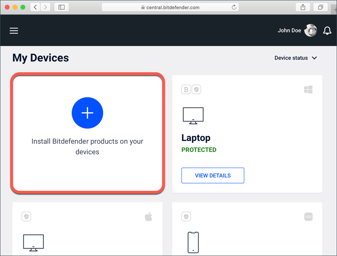337x256 pixels.
Task: Click the shield badge on Laptop card
Action: click(x=196, y=90)
